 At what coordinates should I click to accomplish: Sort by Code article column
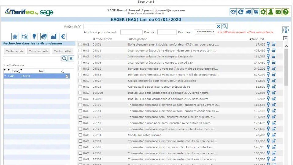[103, 39]
